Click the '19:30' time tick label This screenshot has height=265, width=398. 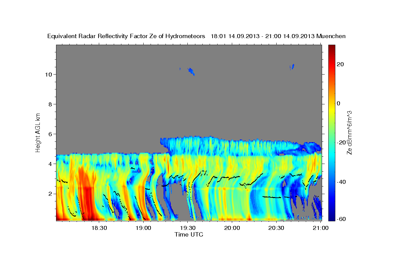(188, 228)
